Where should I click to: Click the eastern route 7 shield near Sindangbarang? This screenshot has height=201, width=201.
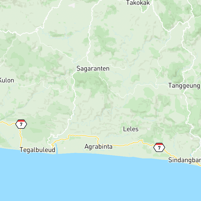159,148
